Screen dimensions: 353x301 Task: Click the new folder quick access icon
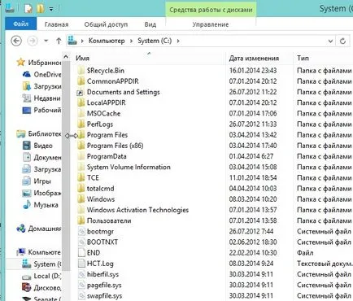40,9
